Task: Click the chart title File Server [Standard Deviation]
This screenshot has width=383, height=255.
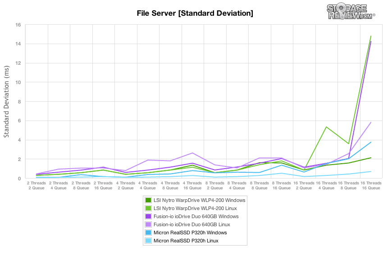Action: [195, 13]
